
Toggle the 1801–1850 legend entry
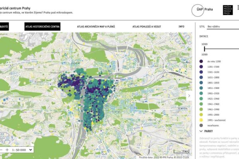[201, 83]
